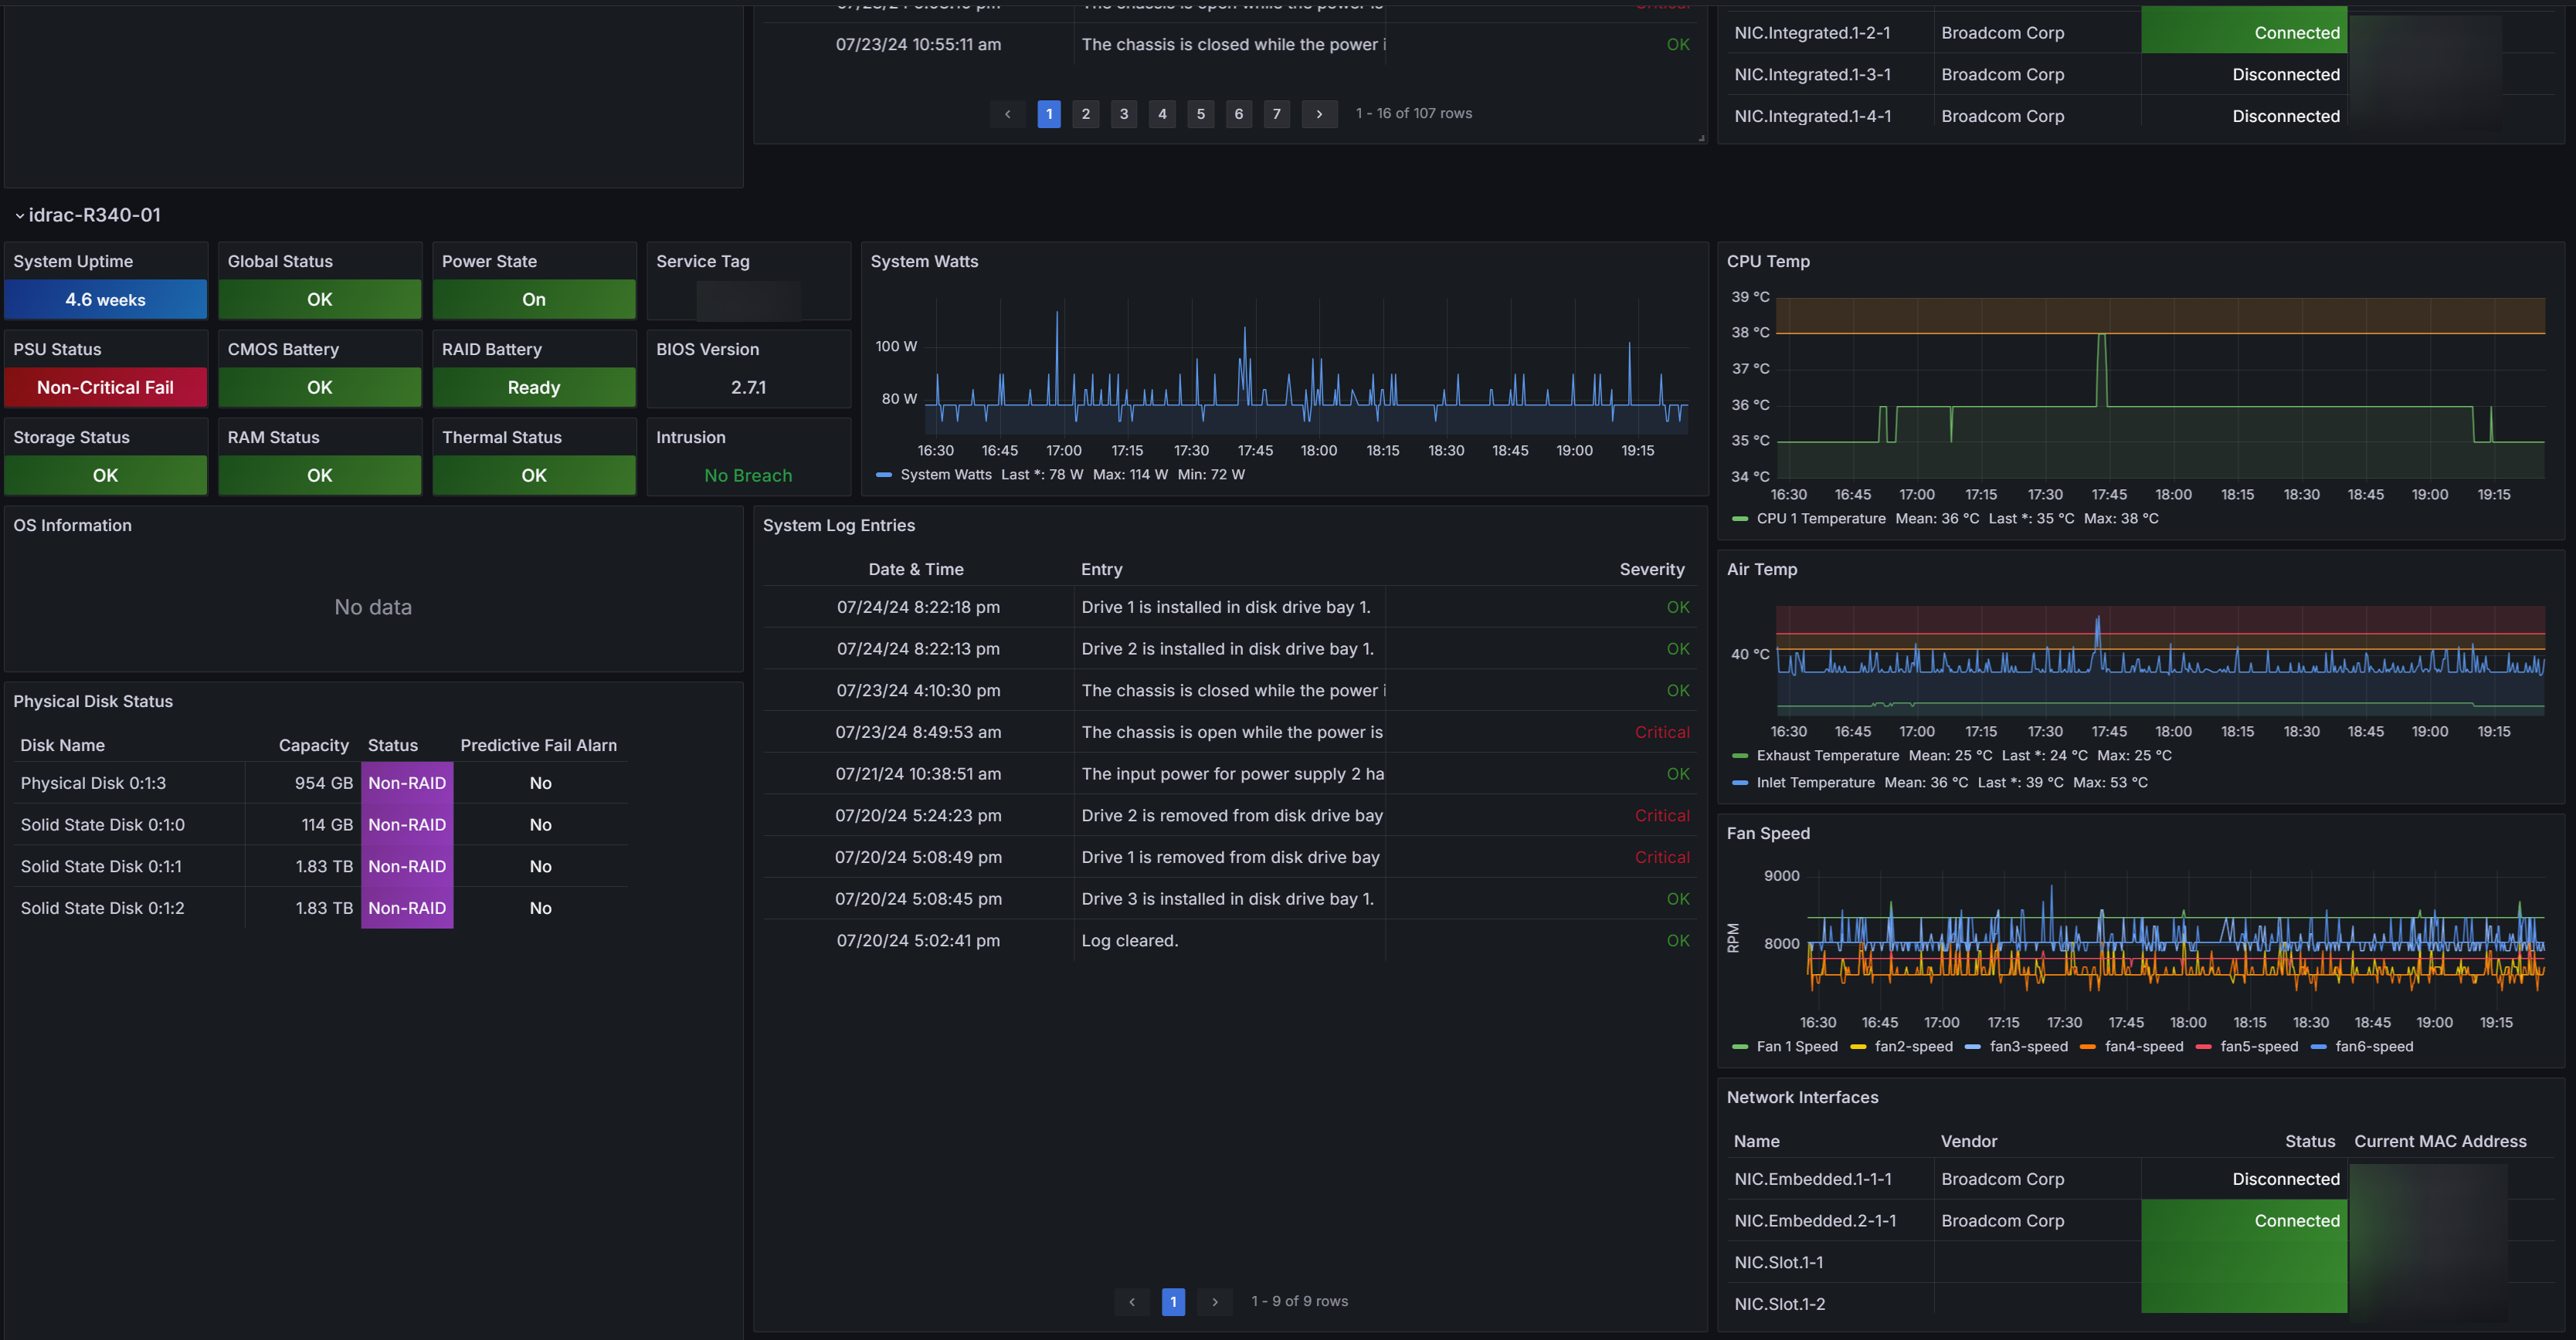
Task: Sort log table by Severity column header
Action: 1651,570
